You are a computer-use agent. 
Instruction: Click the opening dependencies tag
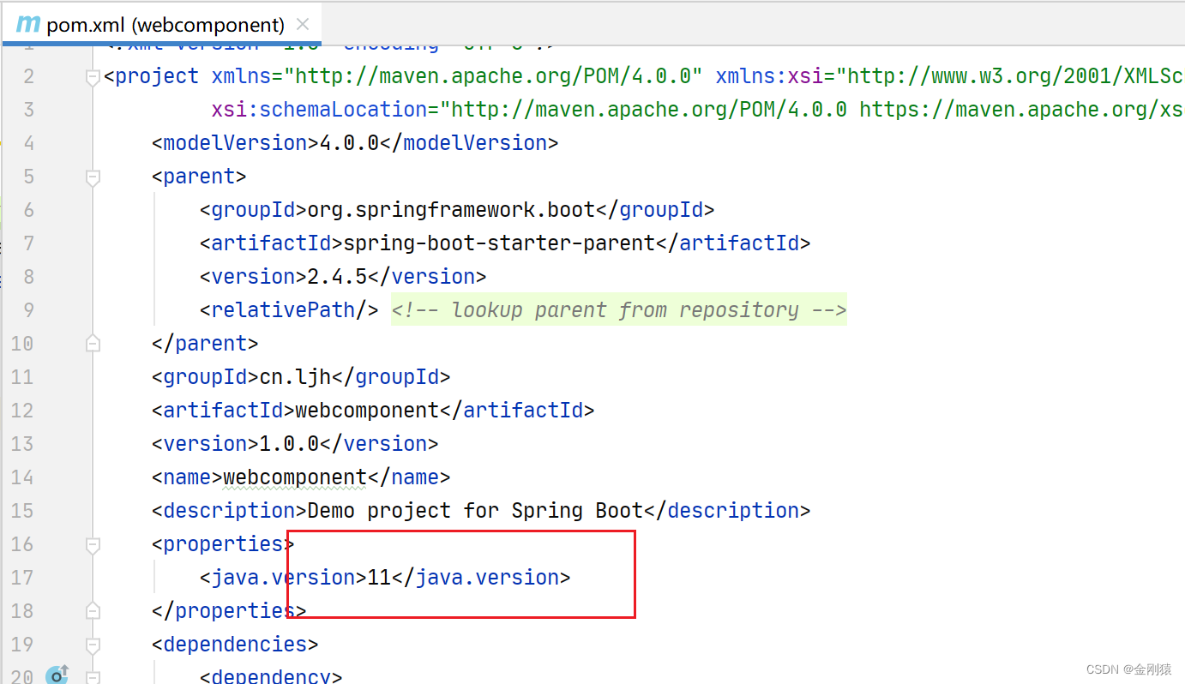coord(235,645)
